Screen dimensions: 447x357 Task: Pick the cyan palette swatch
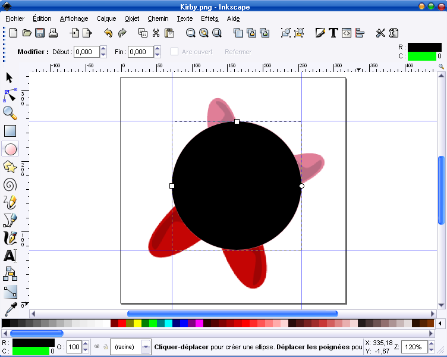point(168,323)
